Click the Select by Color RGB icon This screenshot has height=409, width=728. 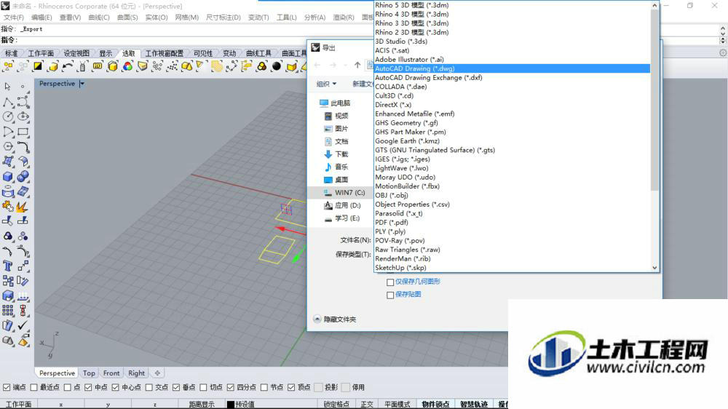tap(127, 66)
